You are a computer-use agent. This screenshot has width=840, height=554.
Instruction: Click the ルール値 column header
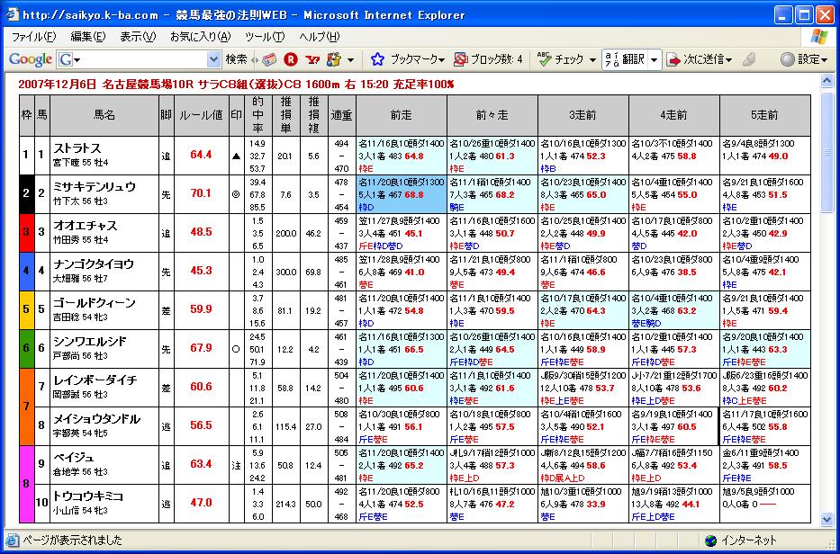(x=201, y=115)
